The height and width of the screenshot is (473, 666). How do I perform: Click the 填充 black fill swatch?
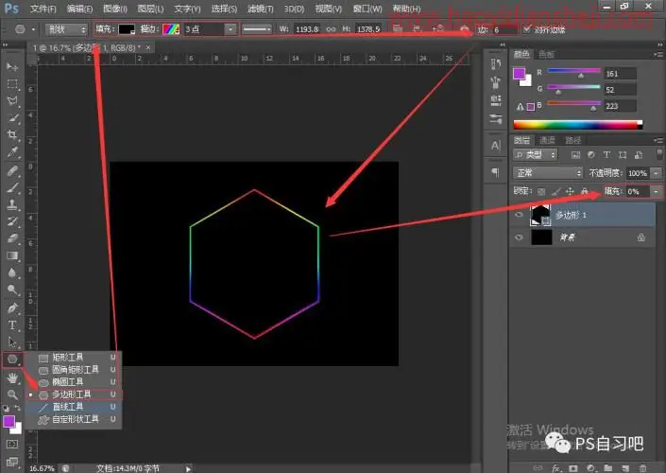click(127, 29)
